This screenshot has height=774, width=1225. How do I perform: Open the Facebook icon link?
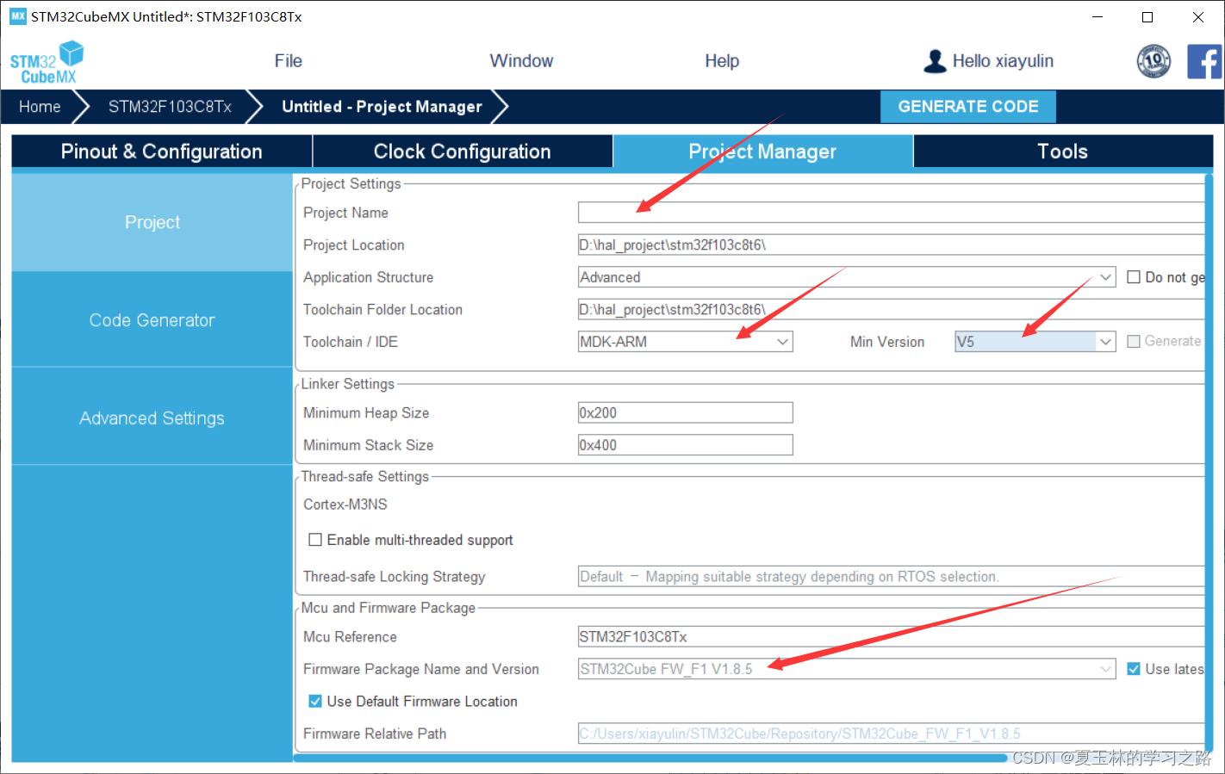[x=1204, y=61]
